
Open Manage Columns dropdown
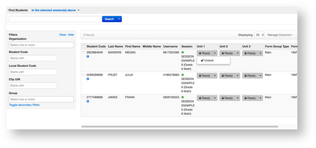pos(280,35)
